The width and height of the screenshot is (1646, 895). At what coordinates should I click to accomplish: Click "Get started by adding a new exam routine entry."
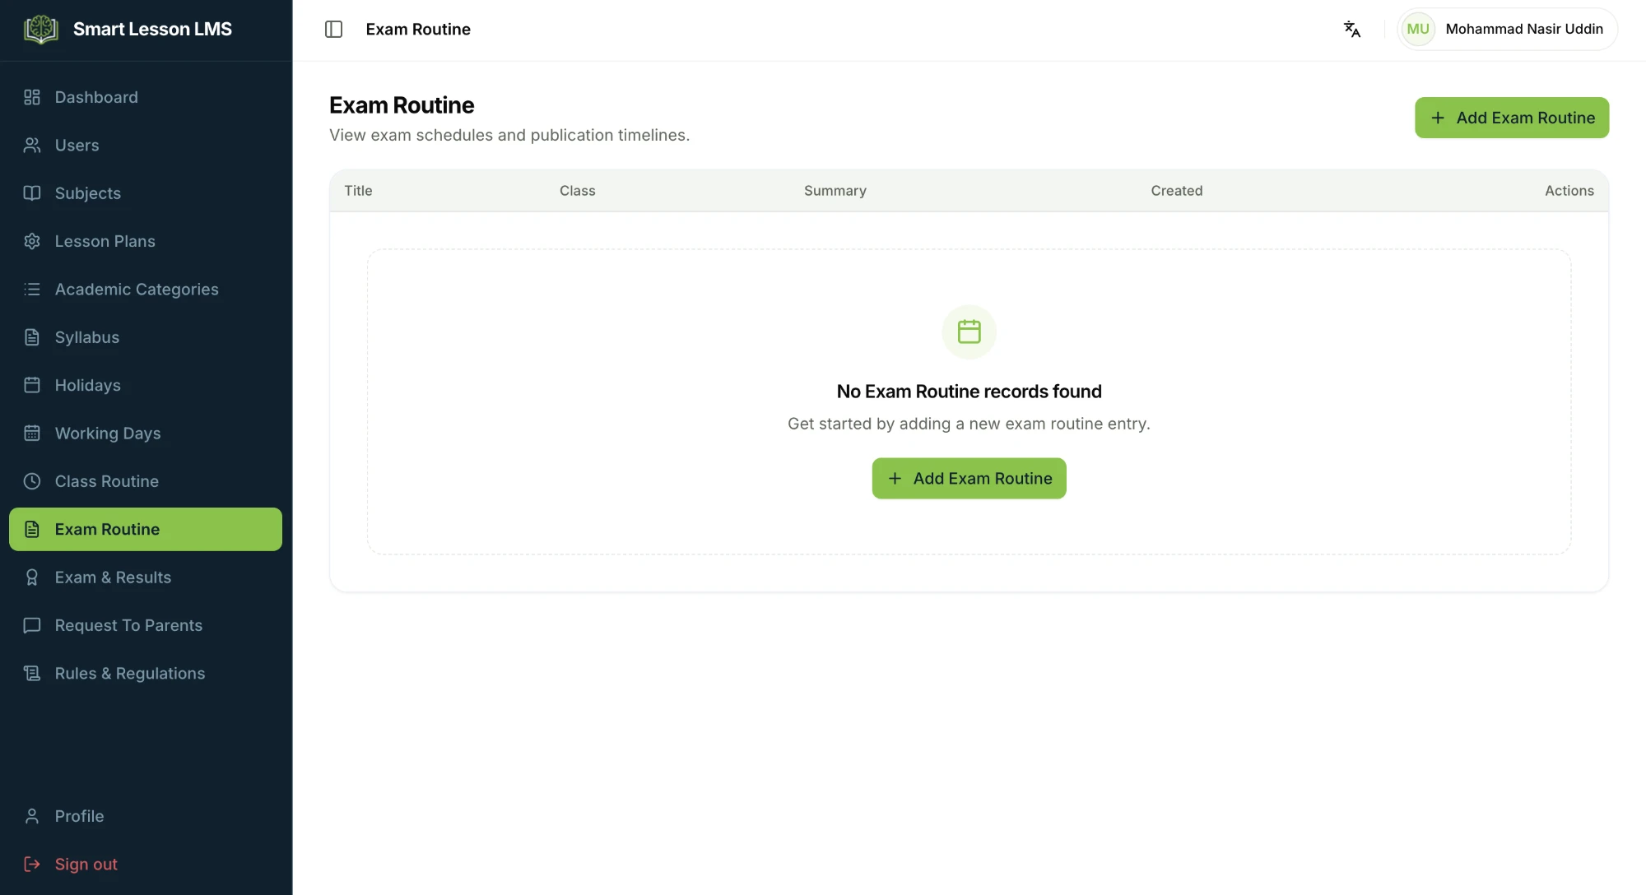pos(969,424)
